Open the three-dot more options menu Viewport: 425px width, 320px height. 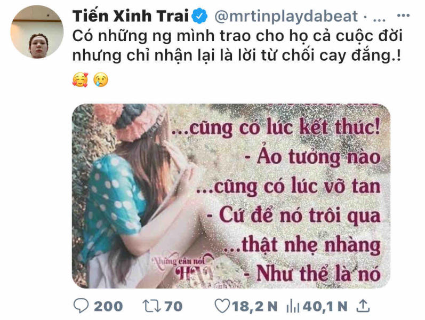[403, 15]
